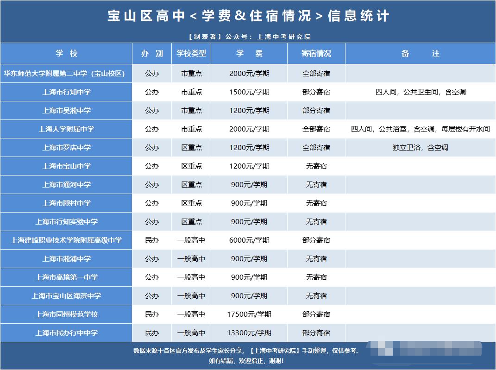Select the 寄宿情况 column header
496x370 pixels.
point(316,54)
